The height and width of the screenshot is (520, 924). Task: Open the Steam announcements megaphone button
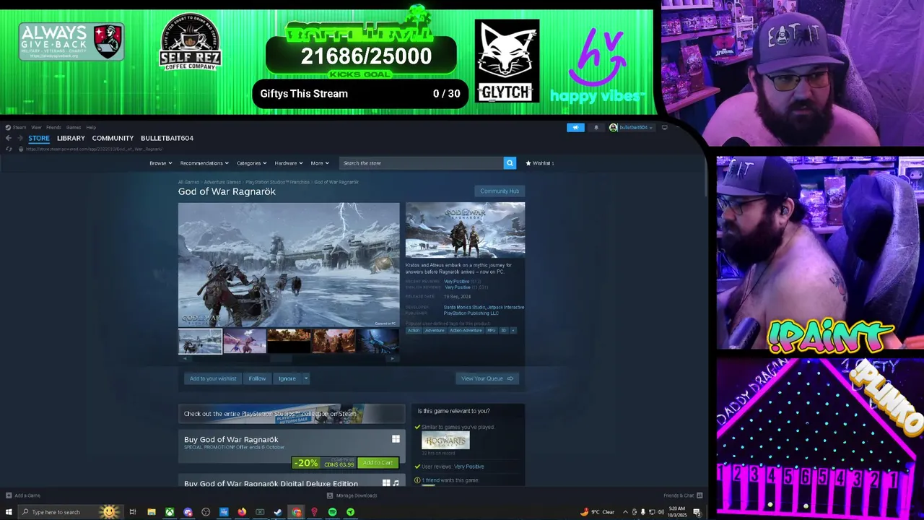tap(575, 128)
